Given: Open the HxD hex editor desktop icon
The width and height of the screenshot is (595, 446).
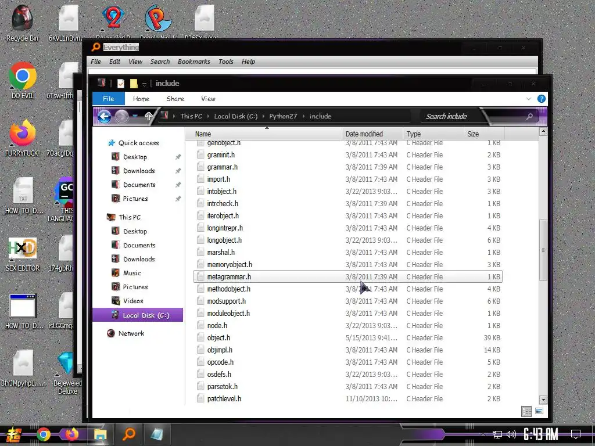Looking at the screenshot, I should tap(23, 253).
